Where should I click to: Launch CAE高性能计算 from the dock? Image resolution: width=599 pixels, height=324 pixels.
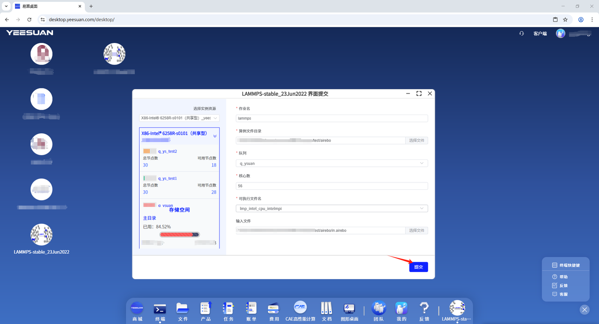point(300,309)
